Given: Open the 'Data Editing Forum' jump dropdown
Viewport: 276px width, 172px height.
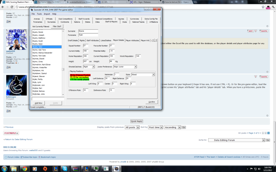Looking at the screenshot, I should [237, 140].
